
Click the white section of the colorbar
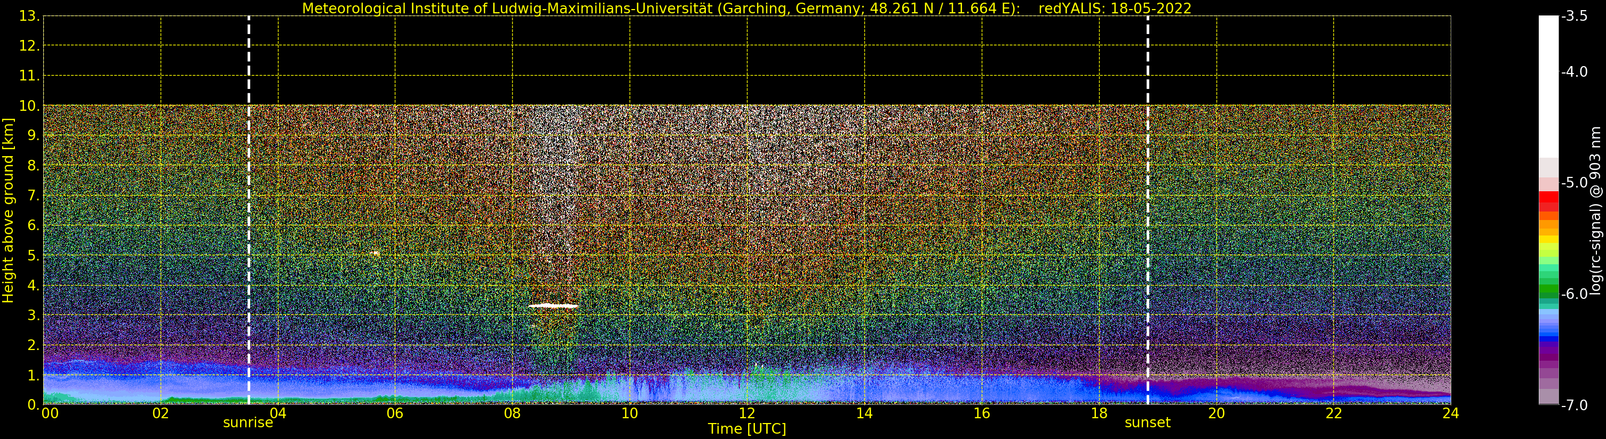pyautogui.click(x=1548, y=87)
